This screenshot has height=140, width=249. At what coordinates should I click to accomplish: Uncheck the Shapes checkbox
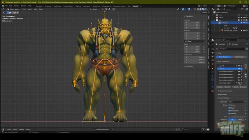point(229,108)
